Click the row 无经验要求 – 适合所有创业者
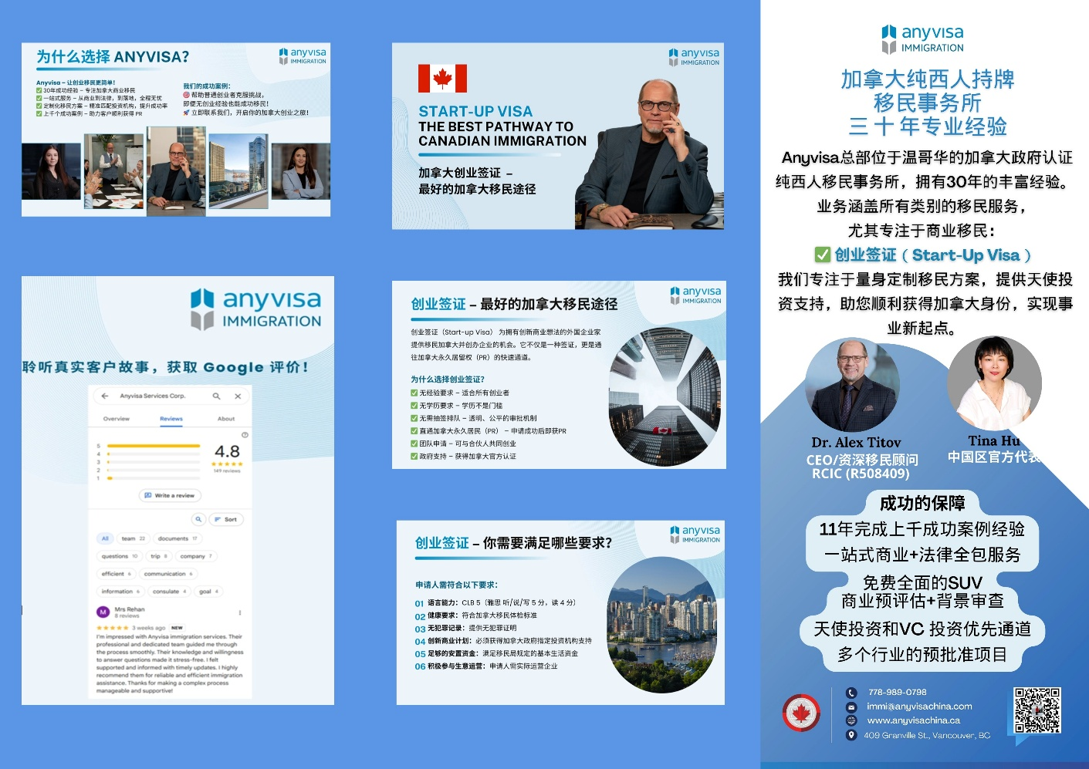1089x769 pixels. click(x=460, y=393)
